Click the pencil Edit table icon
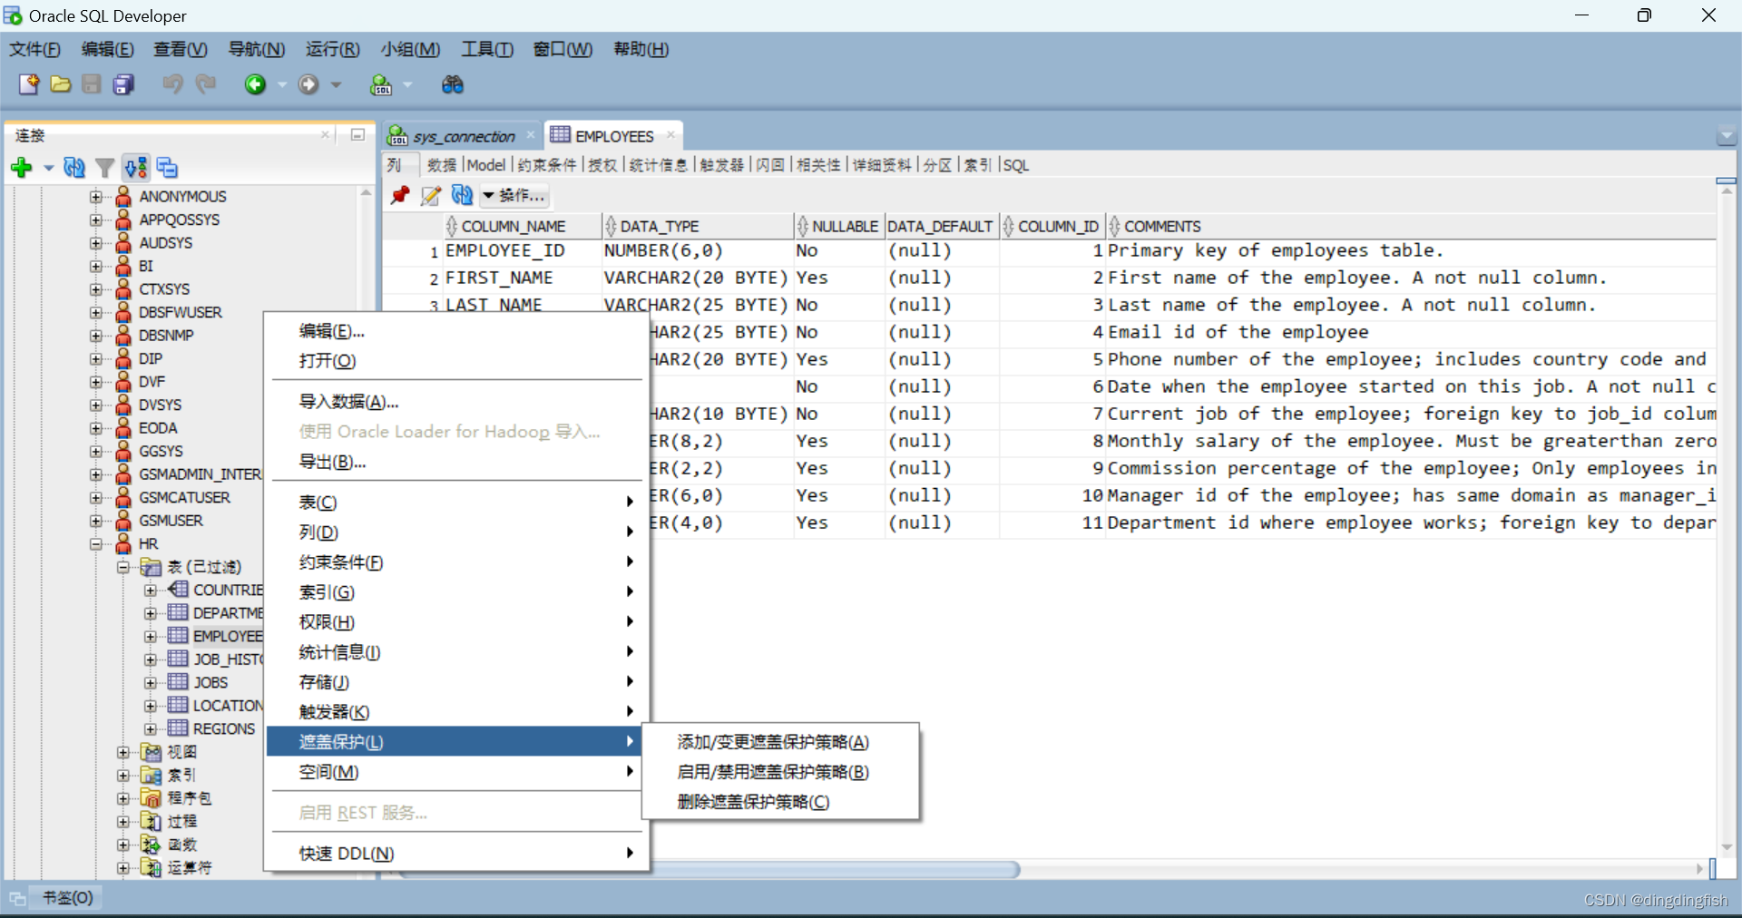This screenshot has width=1742, height=918. click(431, 195)
